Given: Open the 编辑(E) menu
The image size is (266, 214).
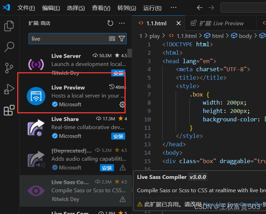Looking at the screenshot, I should (51, 8).
